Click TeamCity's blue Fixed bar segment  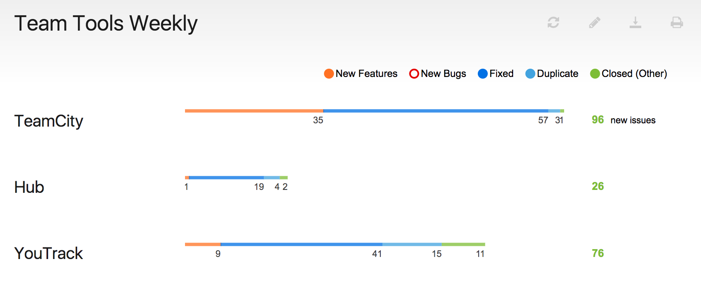[436, 111]
